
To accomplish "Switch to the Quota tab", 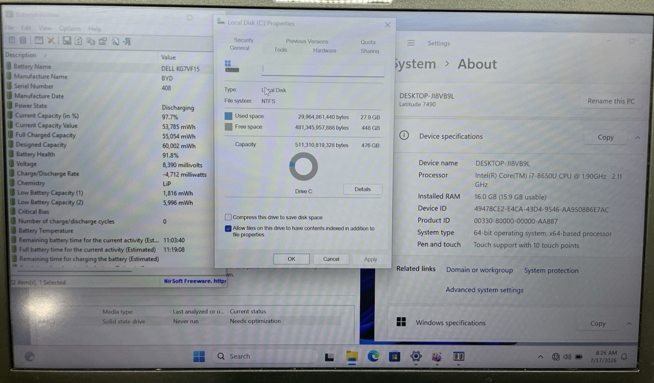I will coord(368,42).
